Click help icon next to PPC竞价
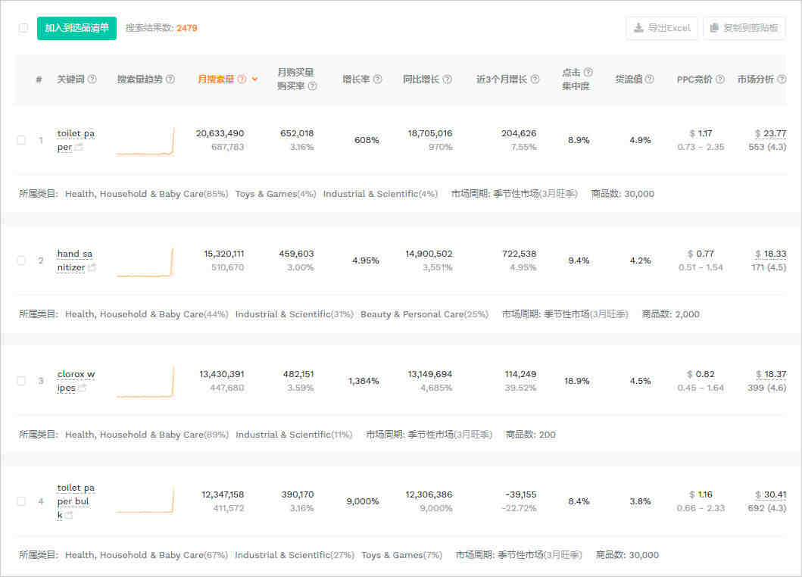The height and width of the screenshot is (577, 802). [720, 80]
